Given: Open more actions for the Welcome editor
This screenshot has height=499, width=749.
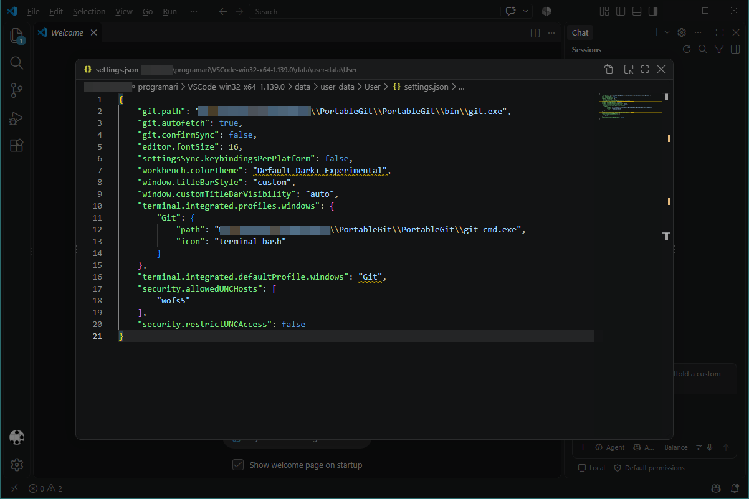Looking at the screenshot, I should tap(551, 33).
